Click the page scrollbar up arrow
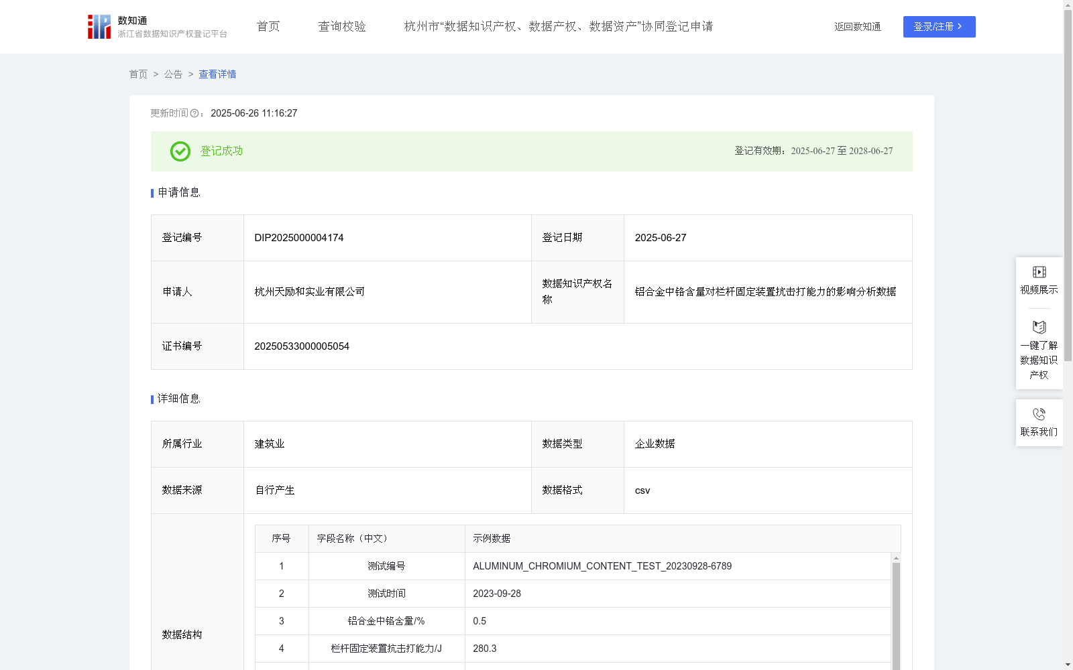The width and height of the screenshot is (1073, 670). click(1068, 5)
